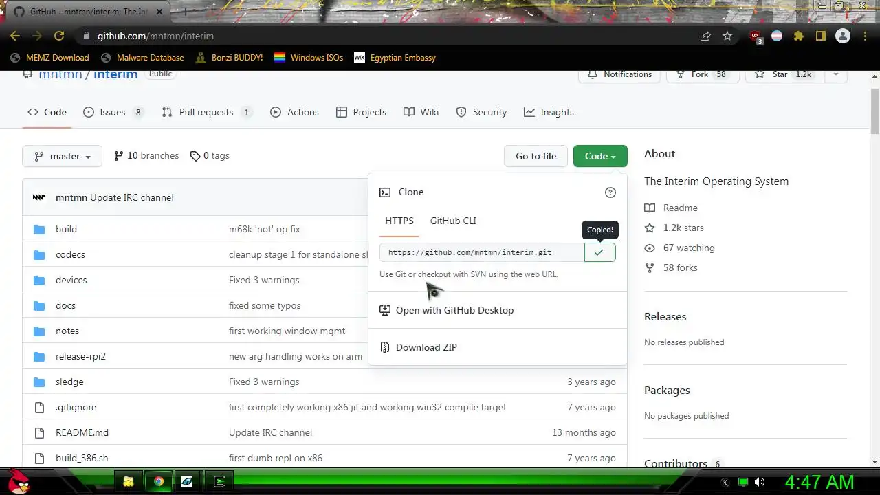Collapse the green Code dropdown button

click(600, 156)
